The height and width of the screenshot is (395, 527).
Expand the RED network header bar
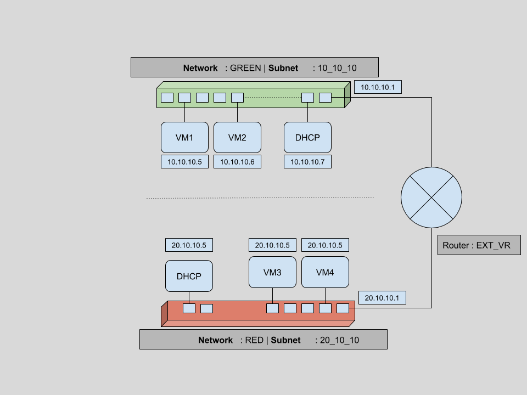click(x=264, y=339)
